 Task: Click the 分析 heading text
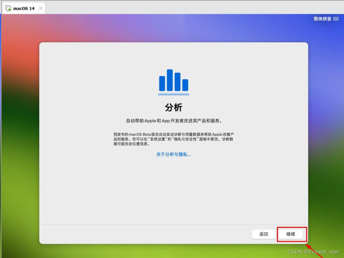coord(174,108)
